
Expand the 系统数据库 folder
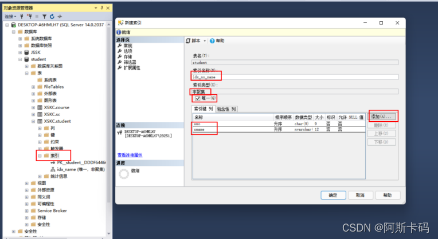click(x=20, y=39)
